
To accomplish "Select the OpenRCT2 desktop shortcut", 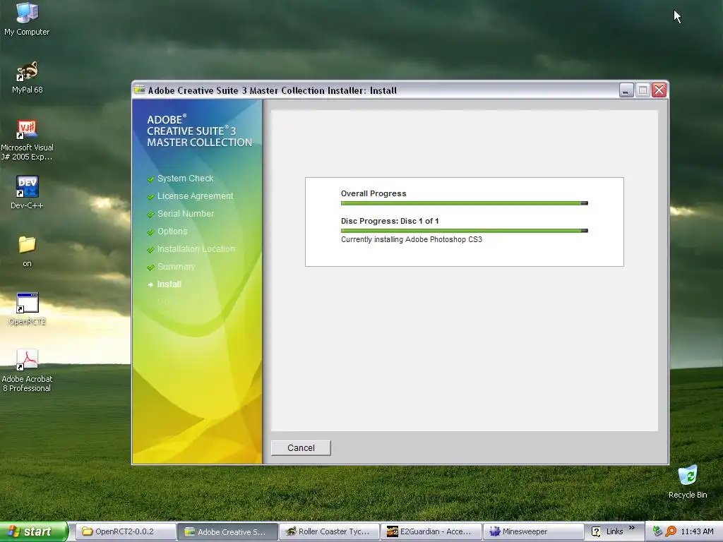I will [x=27, y=309].
